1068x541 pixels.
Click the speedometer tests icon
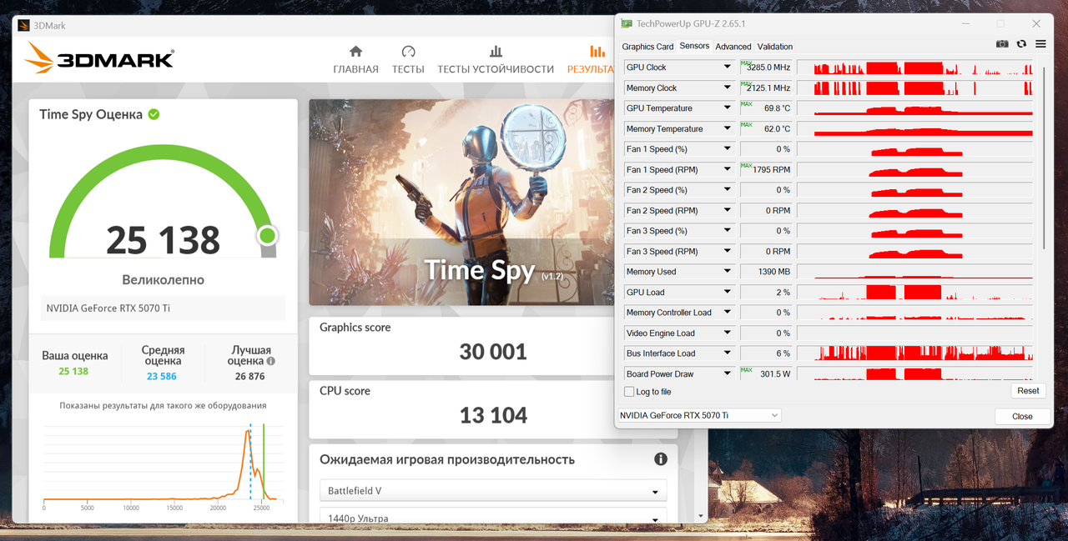408,52
